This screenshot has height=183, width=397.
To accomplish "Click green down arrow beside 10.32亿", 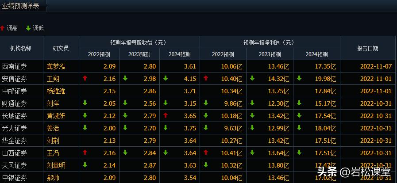I will pos(206,165).
